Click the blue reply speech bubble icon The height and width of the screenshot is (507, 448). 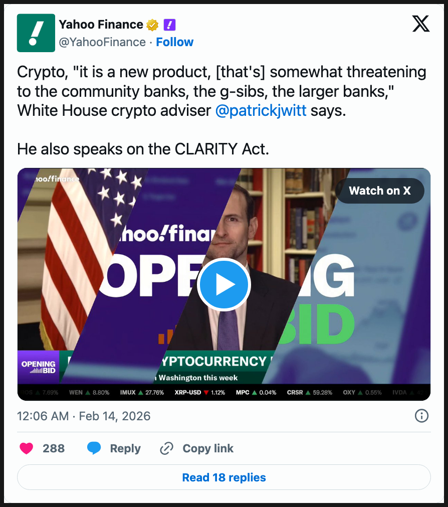(94, 448)
